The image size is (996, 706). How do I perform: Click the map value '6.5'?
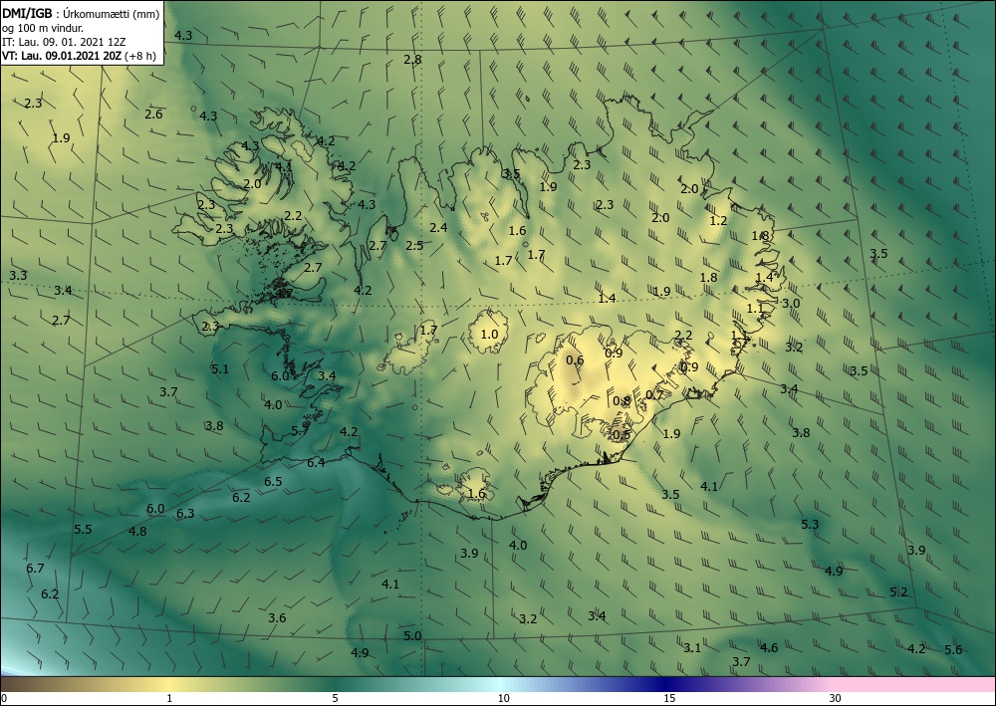(273, 481)
